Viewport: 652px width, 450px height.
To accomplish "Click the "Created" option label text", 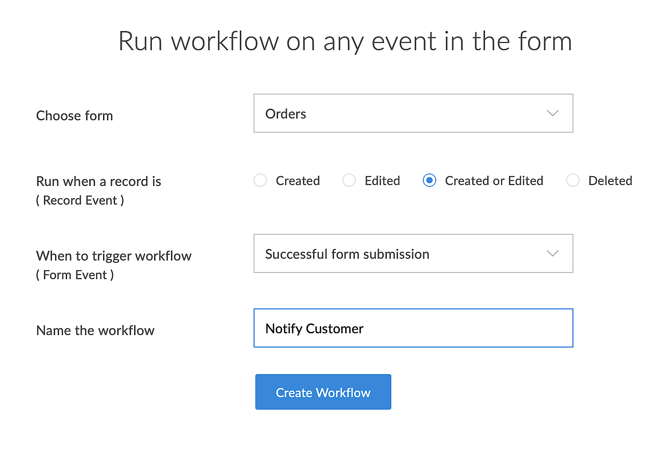I will click(298, 181).
